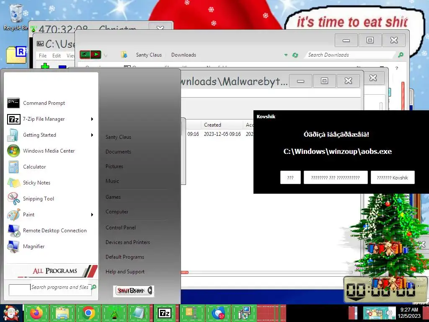Open Pictures from Start menu
The width and height of the screenshot is (429, 322).
pyautogui.click(x=114, y=166)
